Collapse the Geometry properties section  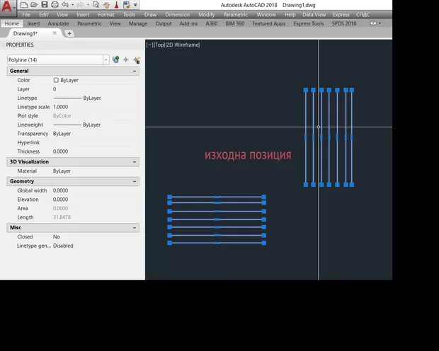[135, 181]
